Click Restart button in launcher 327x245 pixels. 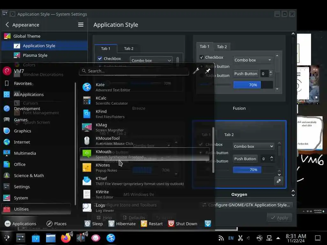point(152,224)
